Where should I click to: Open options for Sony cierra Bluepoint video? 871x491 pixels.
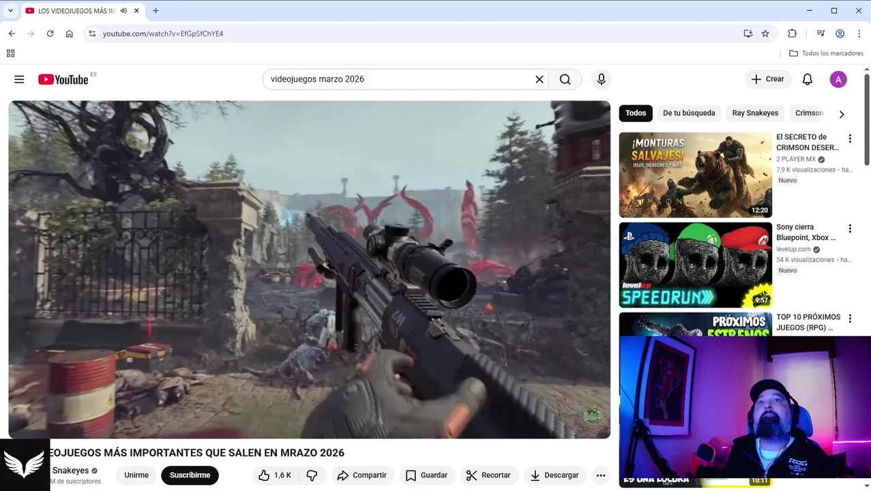(850, 228)
